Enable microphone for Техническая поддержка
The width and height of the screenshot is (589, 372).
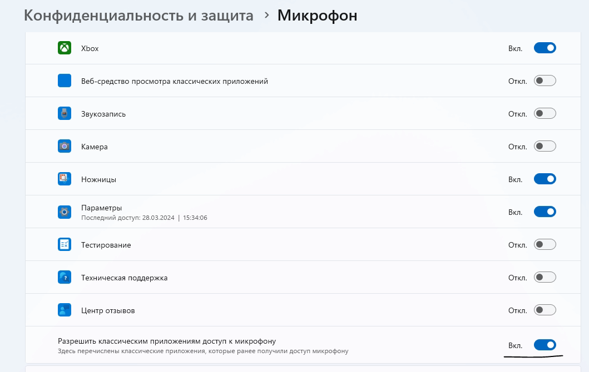tap(545, 278)
